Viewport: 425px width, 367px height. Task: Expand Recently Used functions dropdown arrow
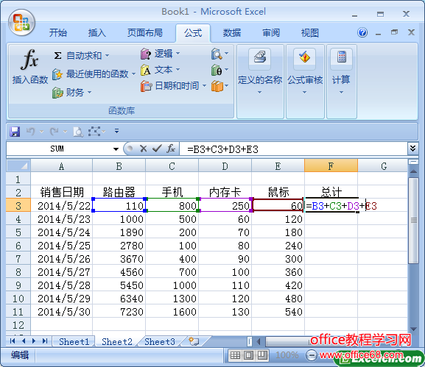[x=133, y=74]
